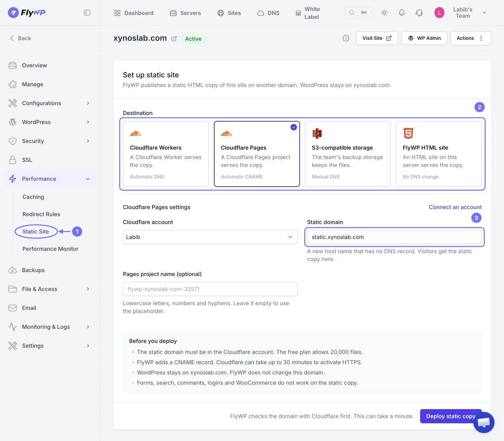Viewport: 504px width, 441px height.
Task: Open White Label in top navigation
Action: pos(308,13)
